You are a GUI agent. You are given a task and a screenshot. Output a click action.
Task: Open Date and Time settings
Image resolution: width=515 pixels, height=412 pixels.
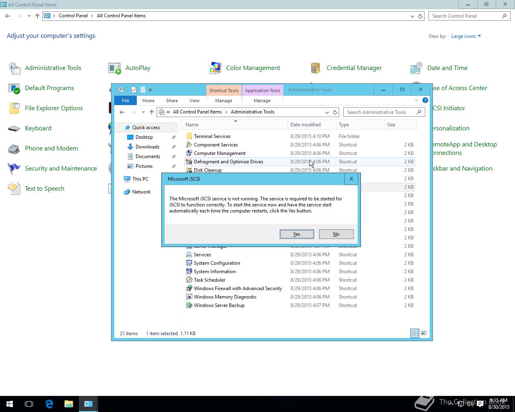[439, 68]
